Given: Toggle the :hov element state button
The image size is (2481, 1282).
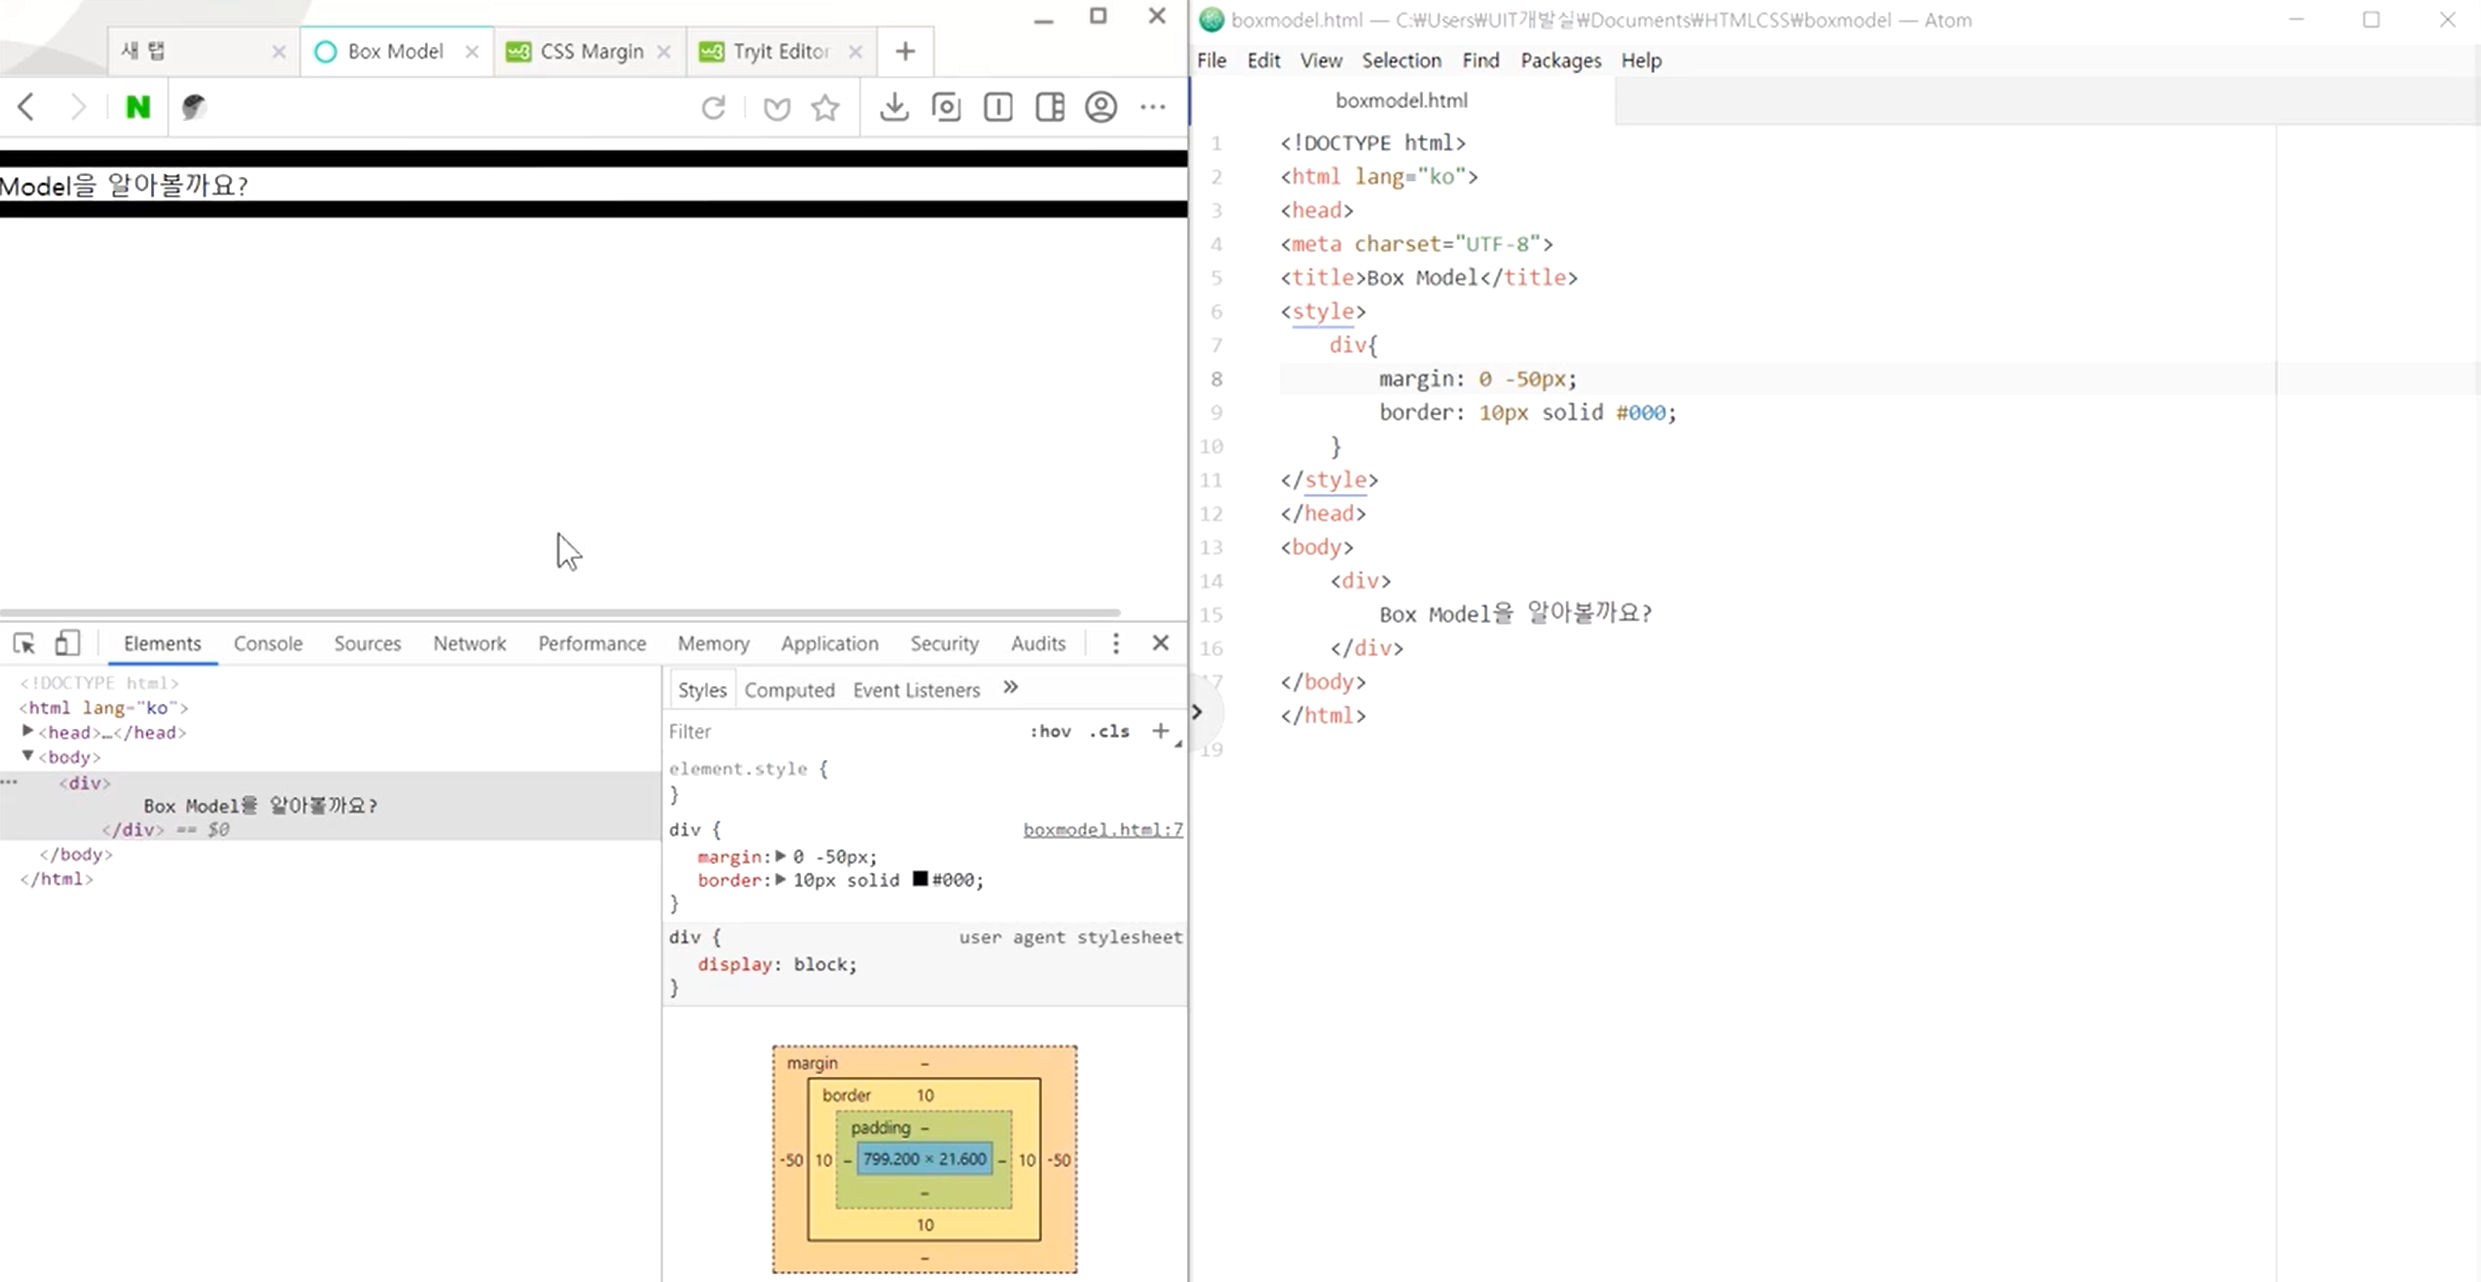Looking at the screenshot, I should tap(1050, 731).
